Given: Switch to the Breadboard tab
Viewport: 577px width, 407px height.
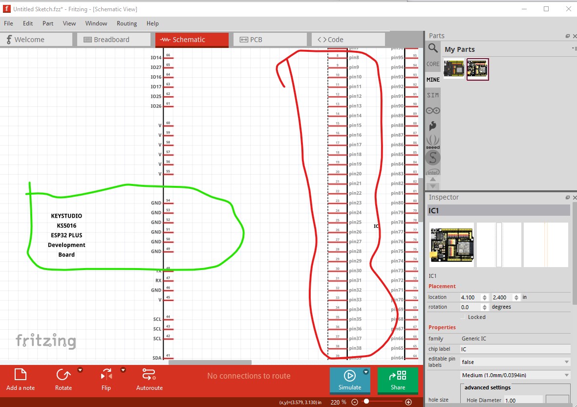Looking at the screenshot, I should pyautogui.click(x=111, y=40).
